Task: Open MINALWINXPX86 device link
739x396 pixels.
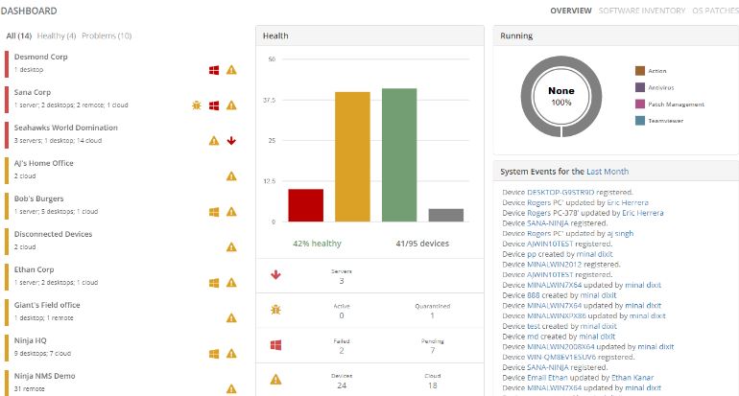Action: coord(557,316)
